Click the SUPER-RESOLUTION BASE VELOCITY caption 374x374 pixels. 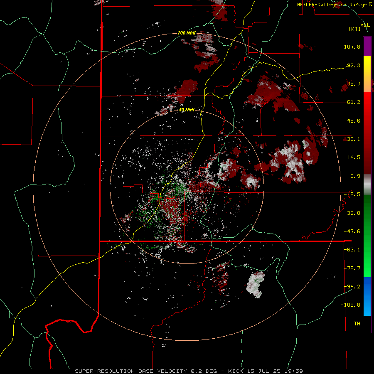pos(189,371)
